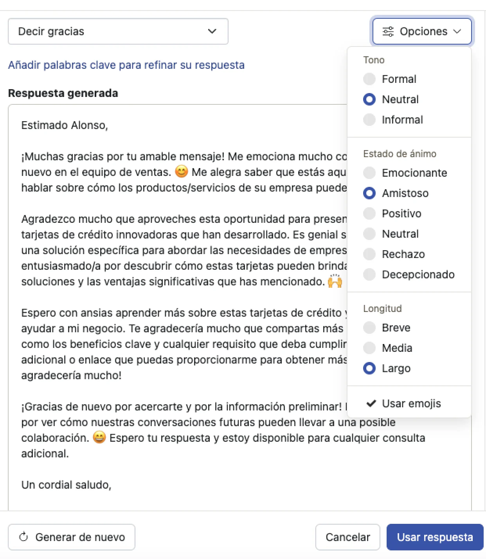Click the checkmark next to Usar emojis
This screenshot has width=486, height=559.
click(371, 403)
